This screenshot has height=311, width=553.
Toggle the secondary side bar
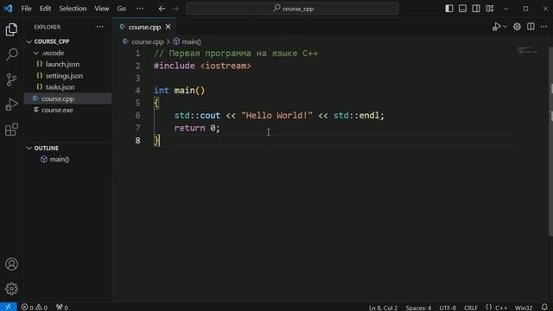476,9
